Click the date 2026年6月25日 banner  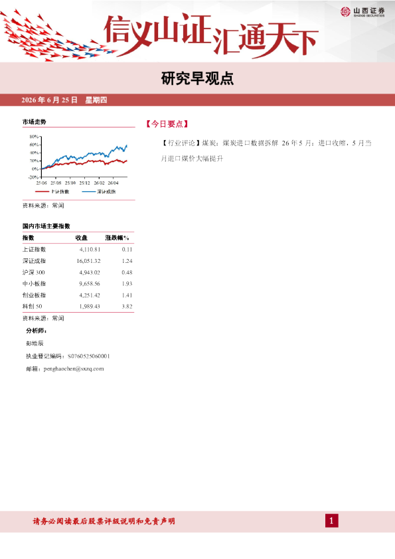[64, 100]
